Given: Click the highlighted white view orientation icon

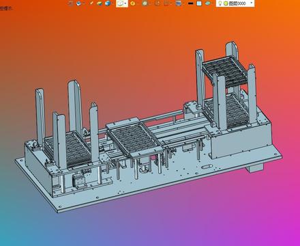Looking at the screenshot, I should tap(120, 3).
